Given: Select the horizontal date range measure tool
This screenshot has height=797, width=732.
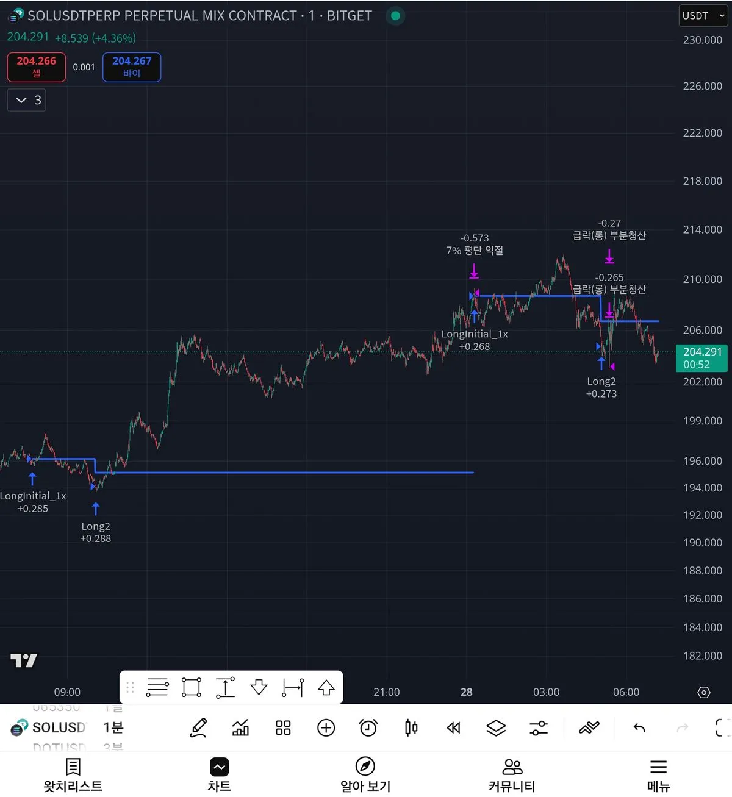Looking at the screenshot, I should pyautogui.click(x=293, y=687).
